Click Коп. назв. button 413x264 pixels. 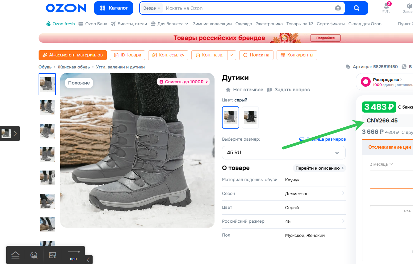point(210,55)
